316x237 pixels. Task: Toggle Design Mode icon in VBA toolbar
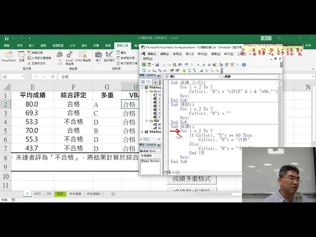click(x=214, y=65)
